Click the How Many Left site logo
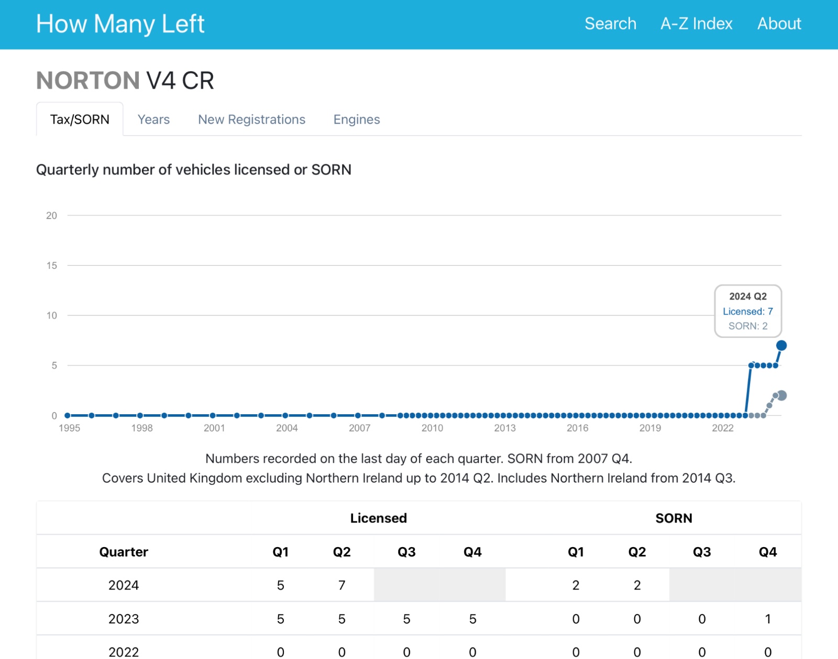This screenshot has width=838, height=659. tap(120, 24)
